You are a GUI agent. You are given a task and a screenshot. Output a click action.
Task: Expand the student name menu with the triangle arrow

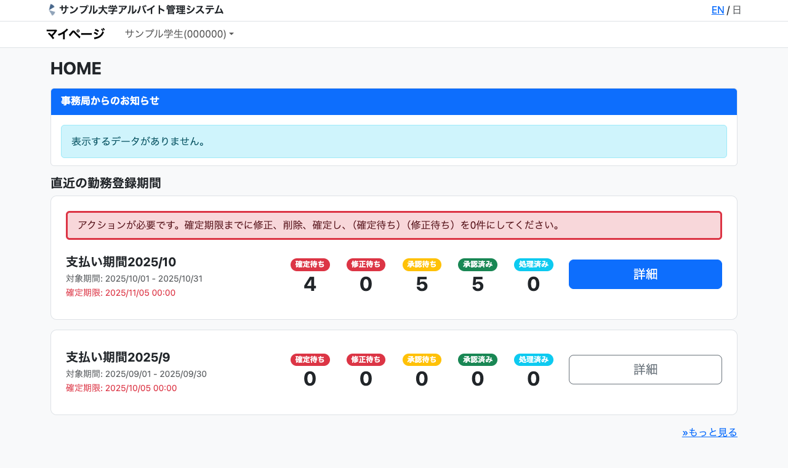(231, 34)
